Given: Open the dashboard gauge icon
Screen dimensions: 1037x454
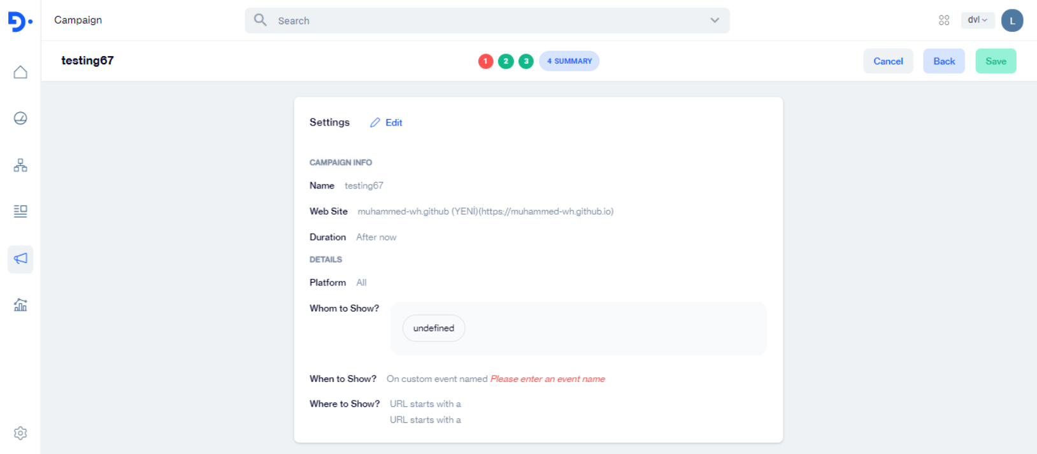Looking at the screenshot, I should [x=20, y=118].
